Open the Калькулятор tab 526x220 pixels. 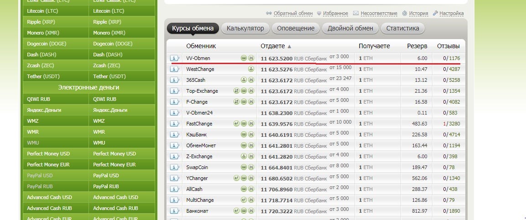[x=245, y=29]
